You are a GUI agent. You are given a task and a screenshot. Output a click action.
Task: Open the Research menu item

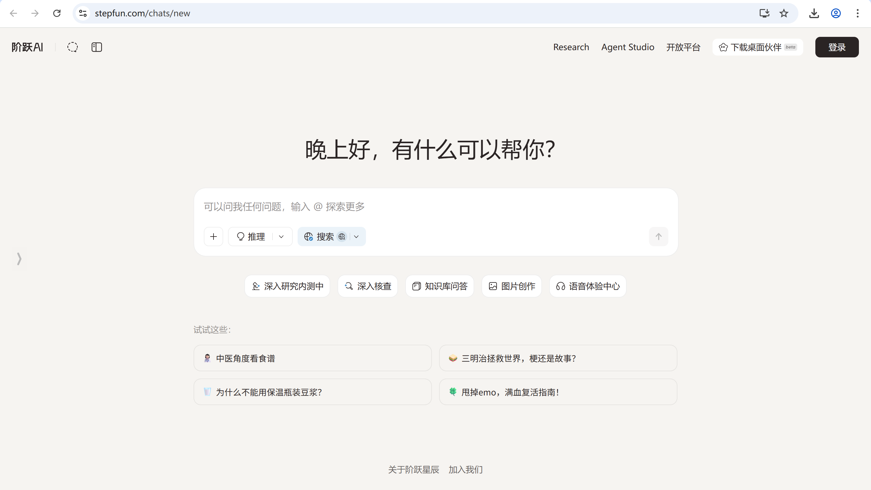pyautogui.click(x=571, y=47)
